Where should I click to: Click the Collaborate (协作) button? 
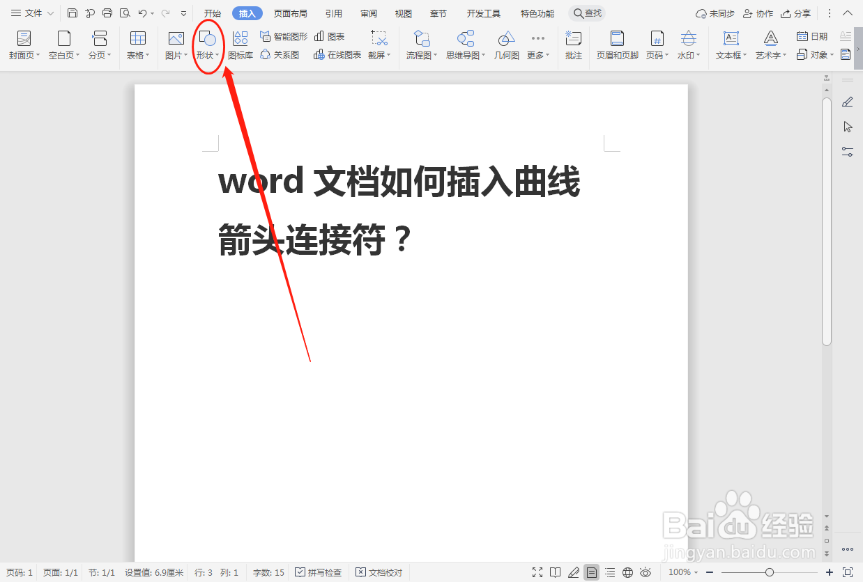coord(758,13)
